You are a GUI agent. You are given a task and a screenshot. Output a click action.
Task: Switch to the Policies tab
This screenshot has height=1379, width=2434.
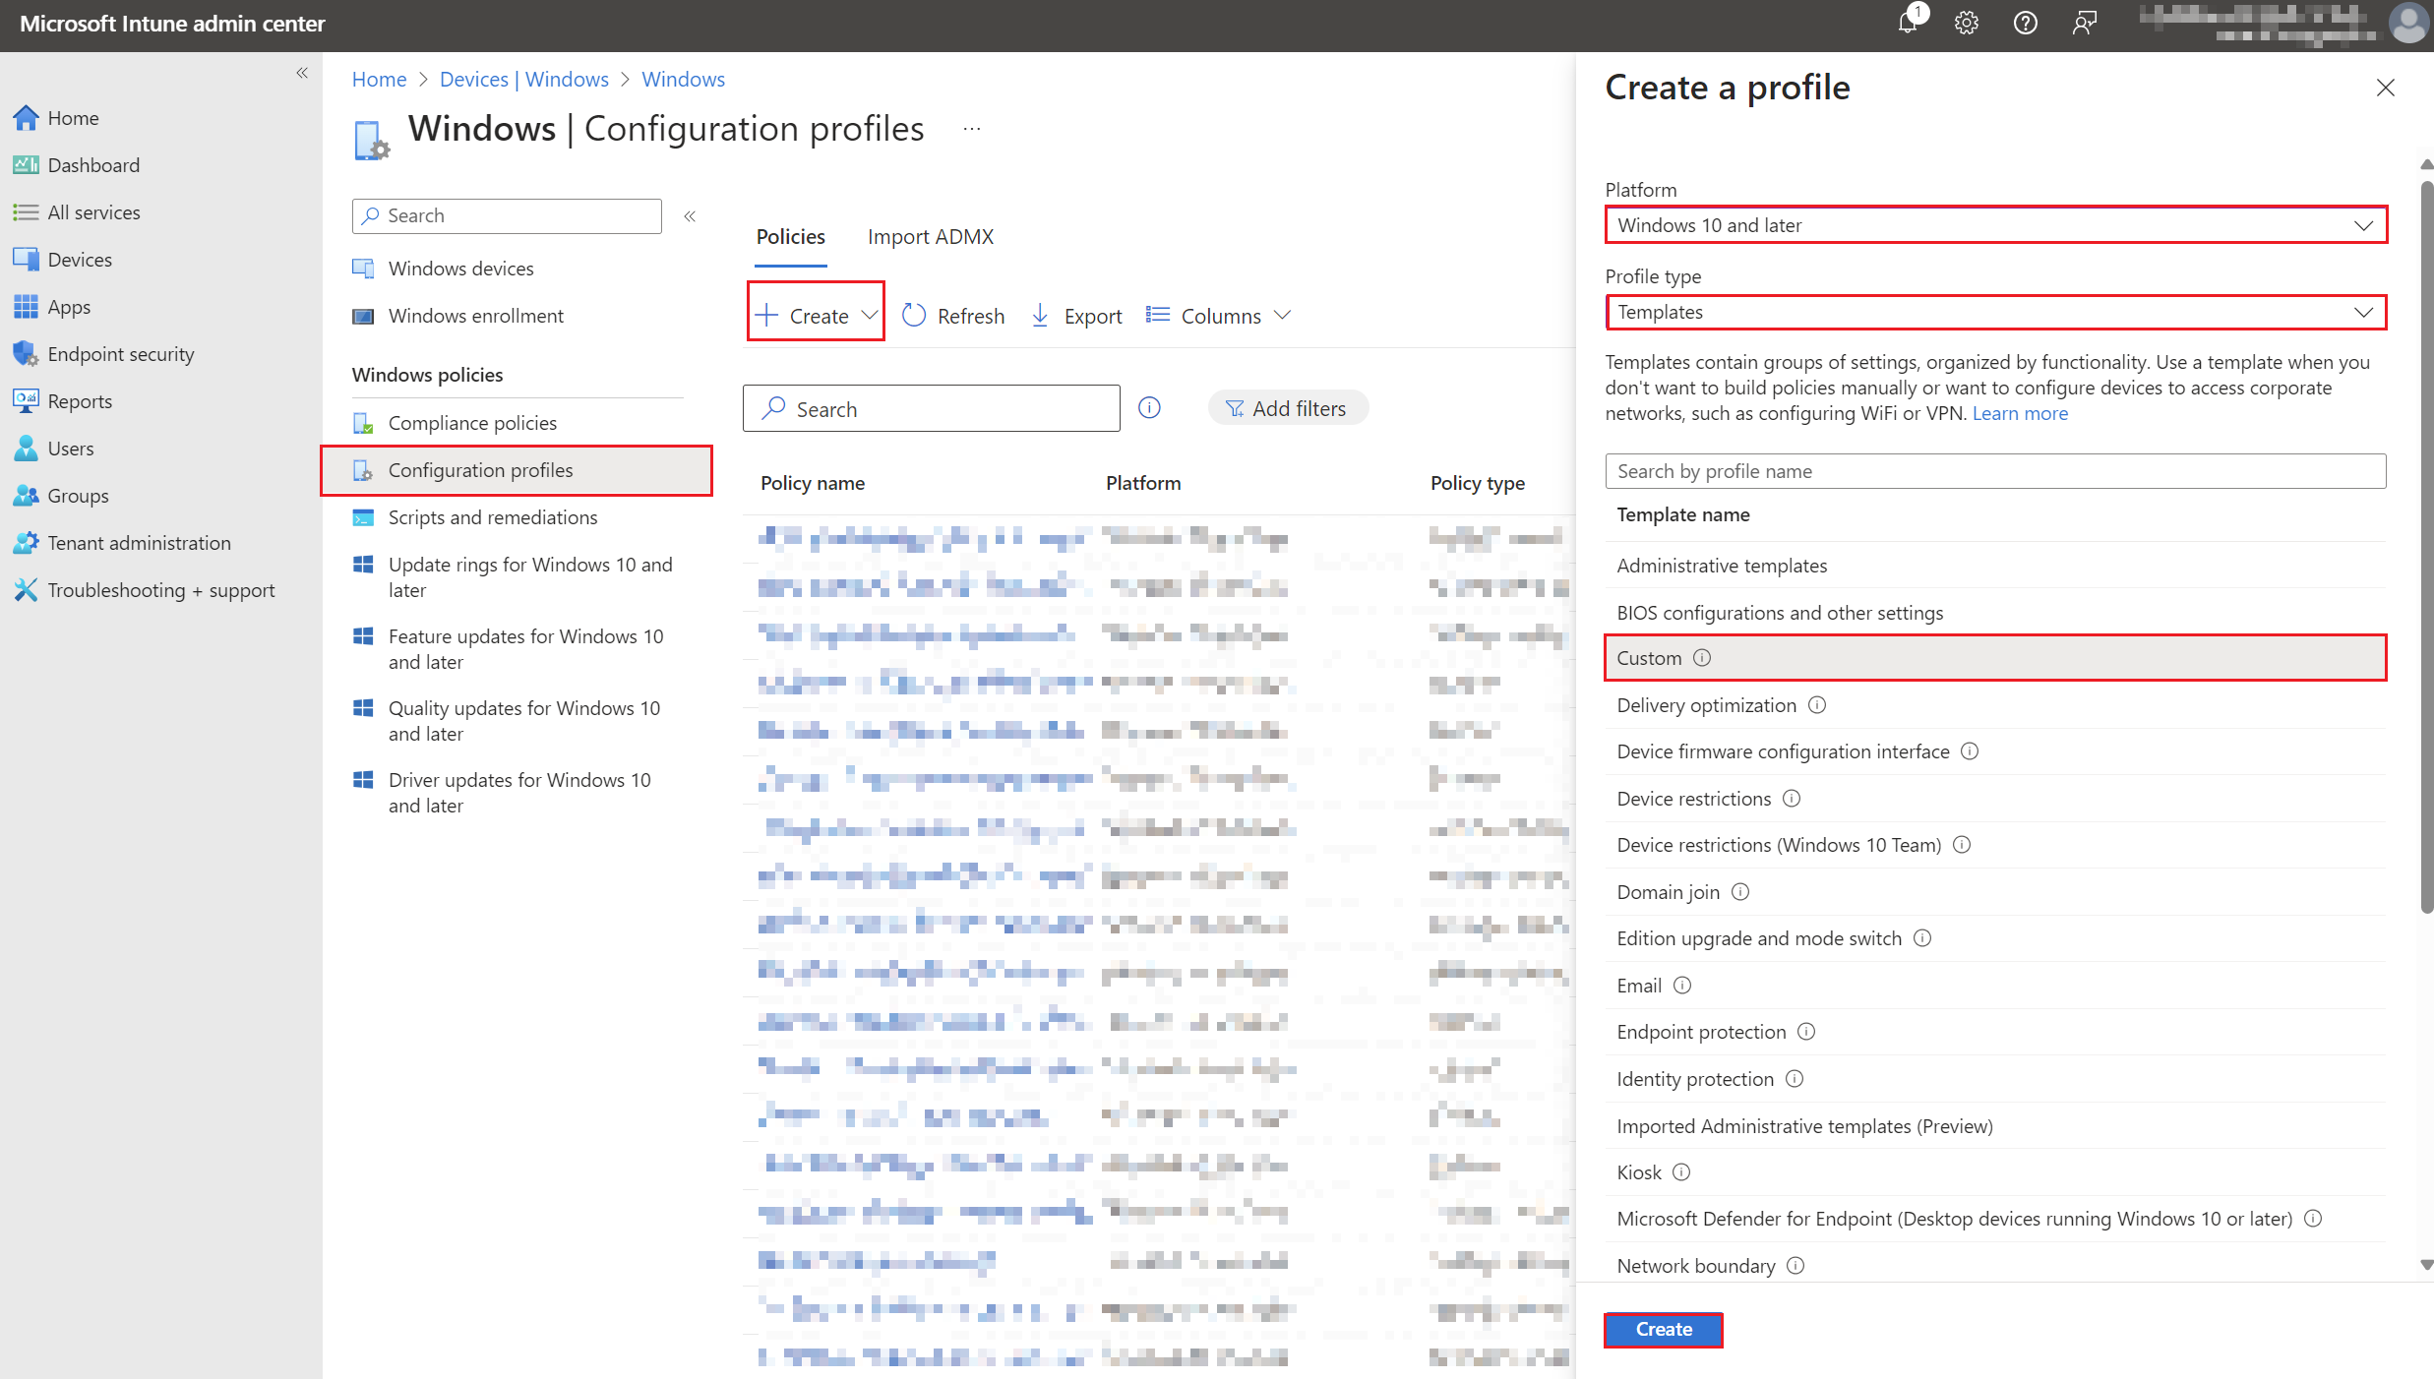(x=790, y=237)
